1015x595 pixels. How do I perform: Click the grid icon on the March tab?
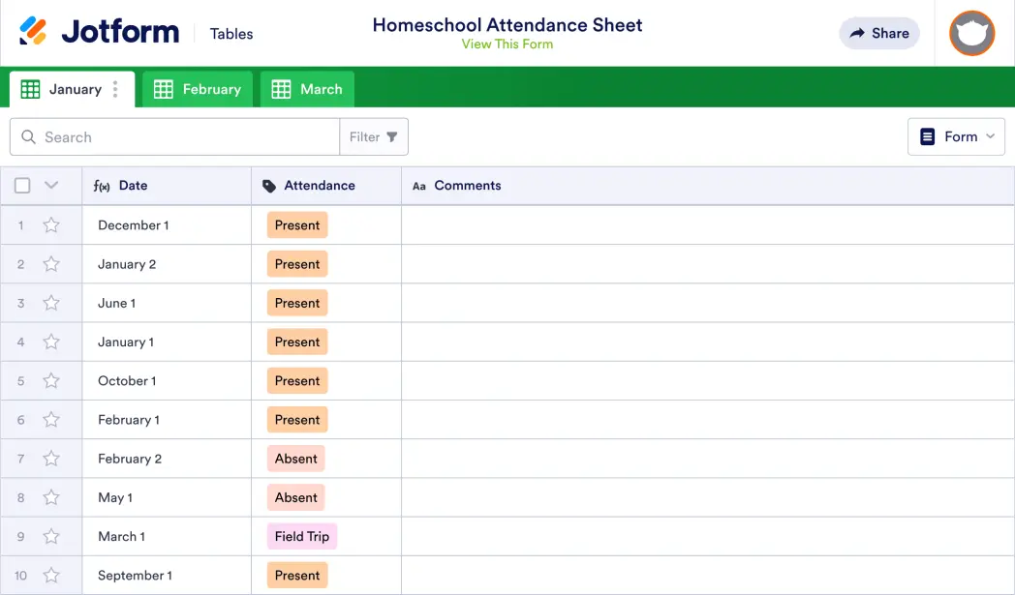click(x=281, y=88)
